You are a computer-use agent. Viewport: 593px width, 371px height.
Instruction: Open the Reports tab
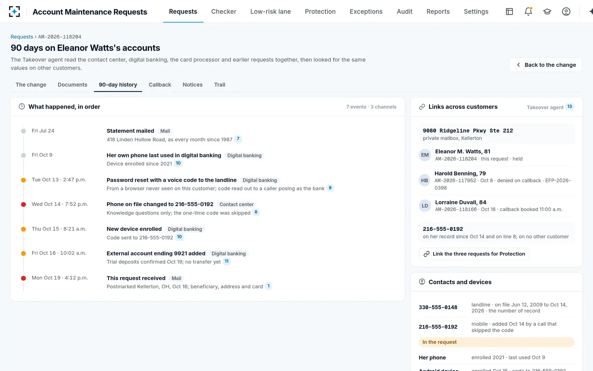coord(438,12)
